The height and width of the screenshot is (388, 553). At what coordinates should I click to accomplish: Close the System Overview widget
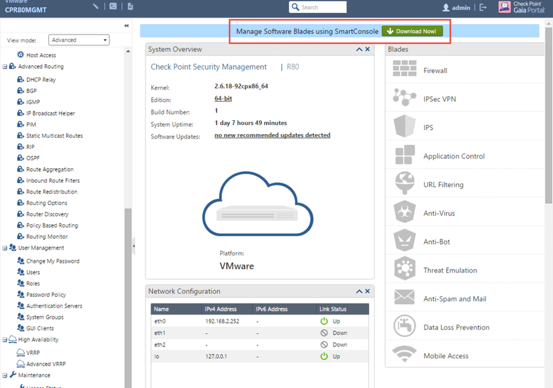(x=367, y=49)
